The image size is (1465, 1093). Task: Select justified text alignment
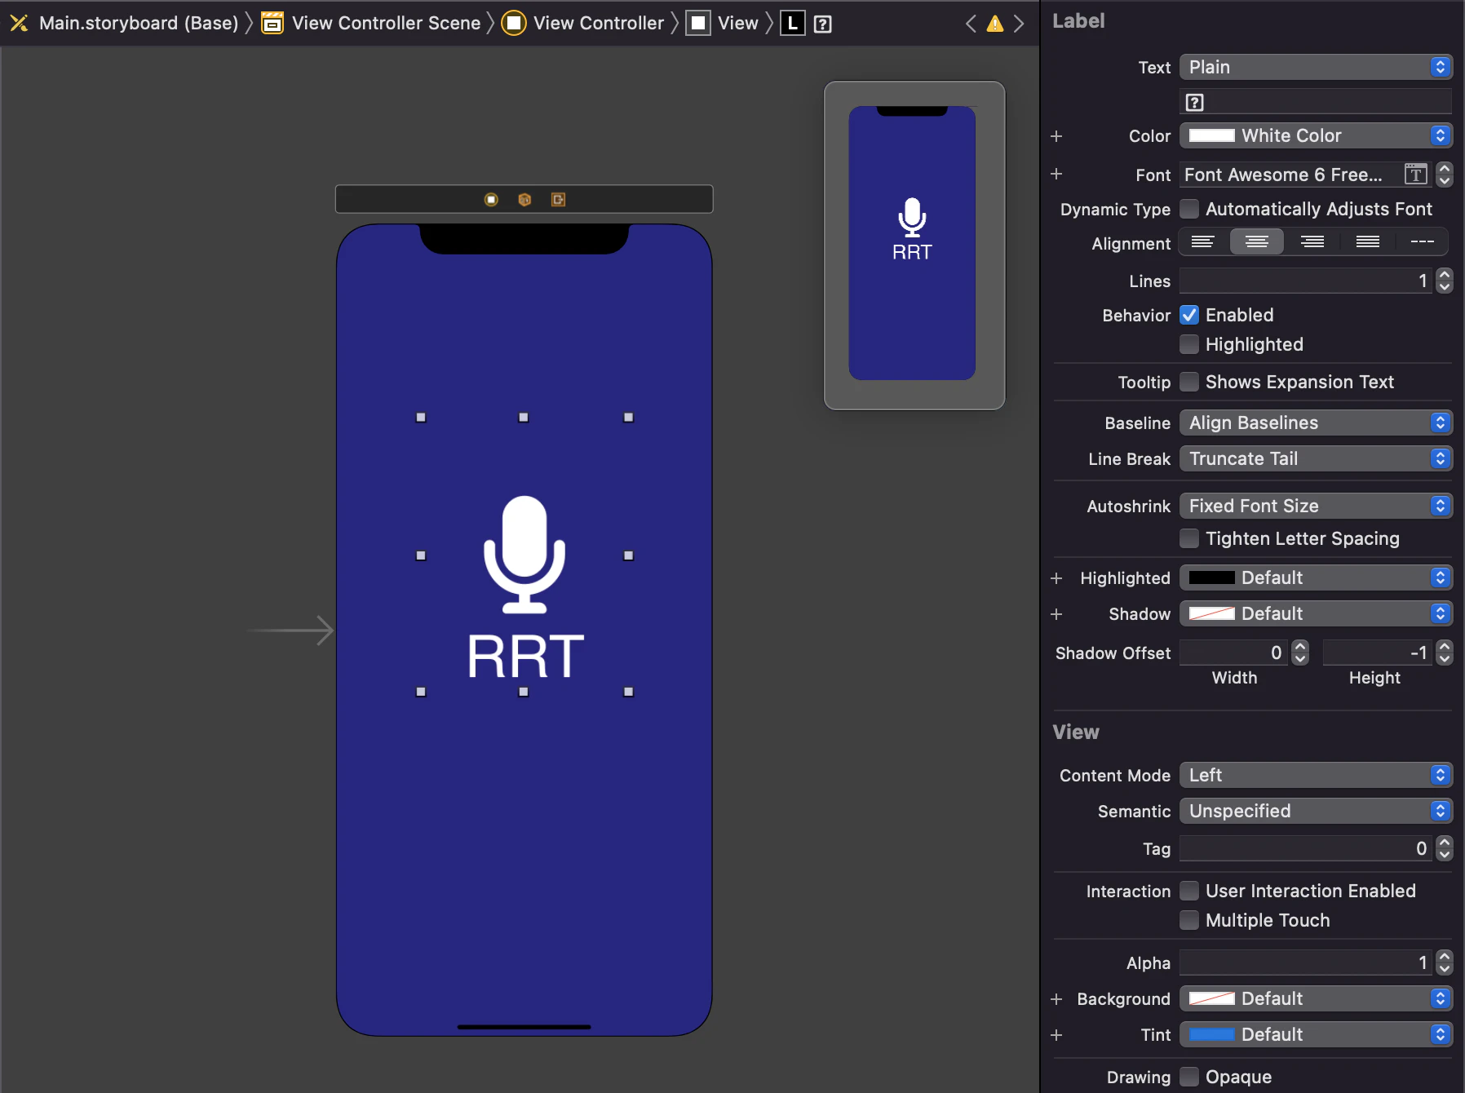pos(1368,242)
